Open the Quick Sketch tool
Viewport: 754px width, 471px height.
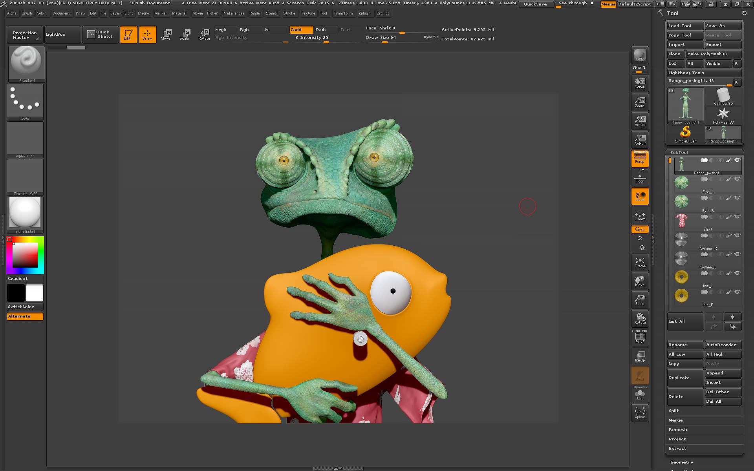[x=101, y=35]
